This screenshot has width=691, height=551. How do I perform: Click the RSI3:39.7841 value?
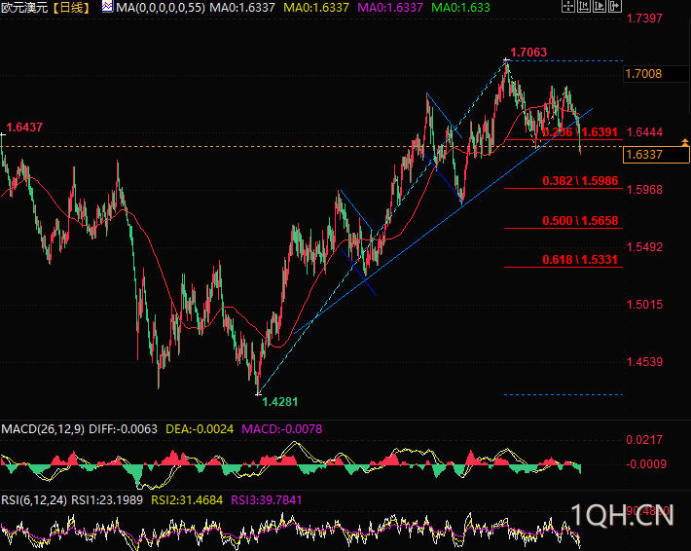click(x=267, y=500)
